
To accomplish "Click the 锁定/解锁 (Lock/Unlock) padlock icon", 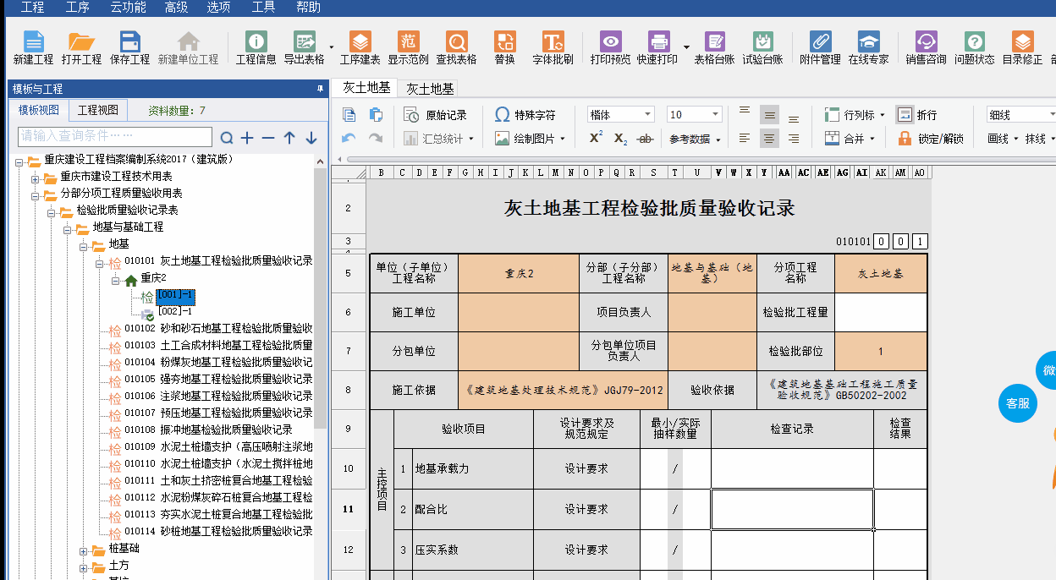I will click(905, 139).
